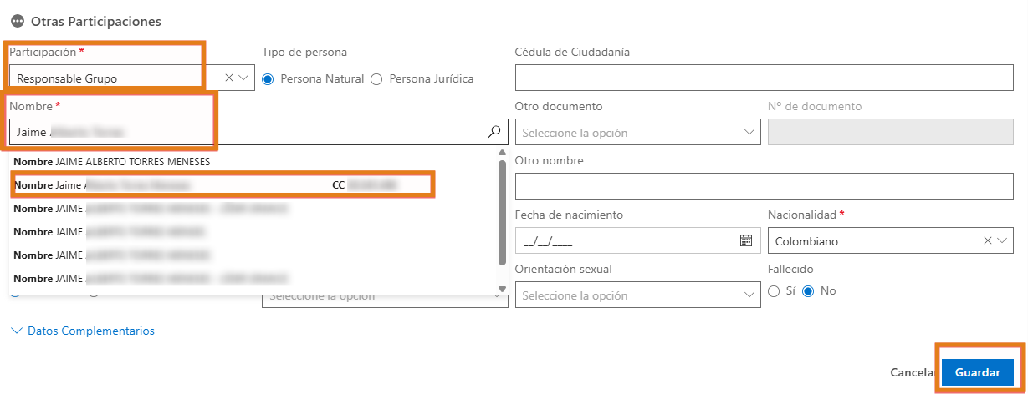Screen dimensions: 1028x394
Task: Choose the JAIME ALBERTO TORRES MENESES suggestion
Action: [x=112, y=162]
